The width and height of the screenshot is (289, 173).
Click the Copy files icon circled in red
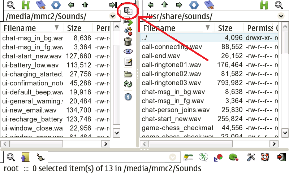pyautogui.click(x=128, y=12)
